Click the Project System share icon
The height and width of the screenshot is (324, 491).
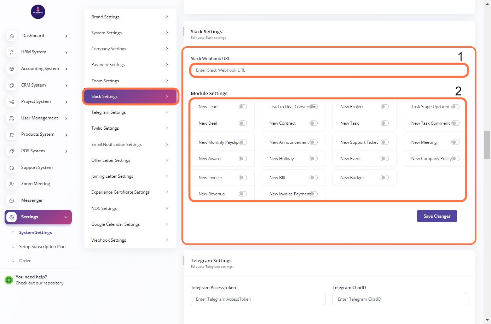click(x=12, y=102)
